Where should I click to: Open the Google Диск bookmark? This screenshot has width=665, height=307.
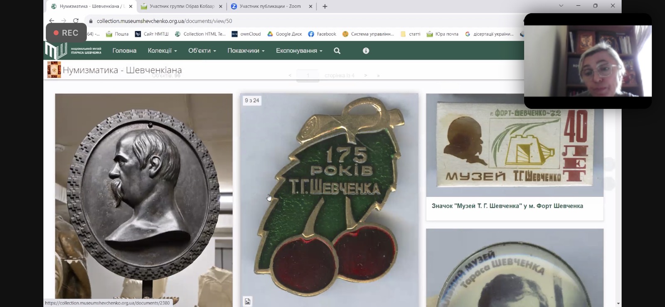coord(284,34)
